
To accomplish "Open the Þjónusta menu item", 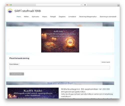I will (35, 17).
